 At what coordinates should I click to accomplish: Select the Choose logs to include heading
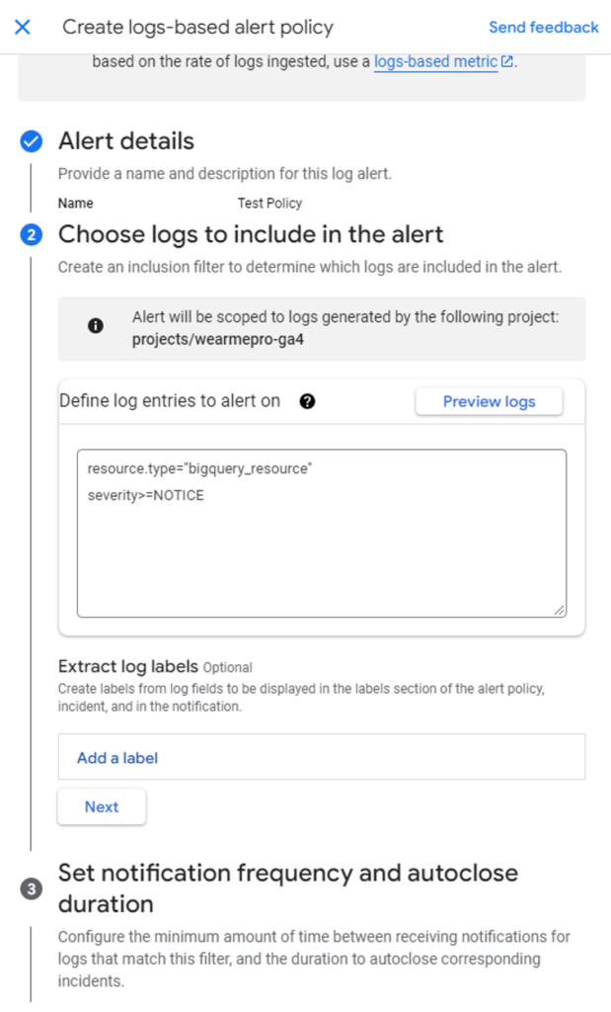(251, 234)
